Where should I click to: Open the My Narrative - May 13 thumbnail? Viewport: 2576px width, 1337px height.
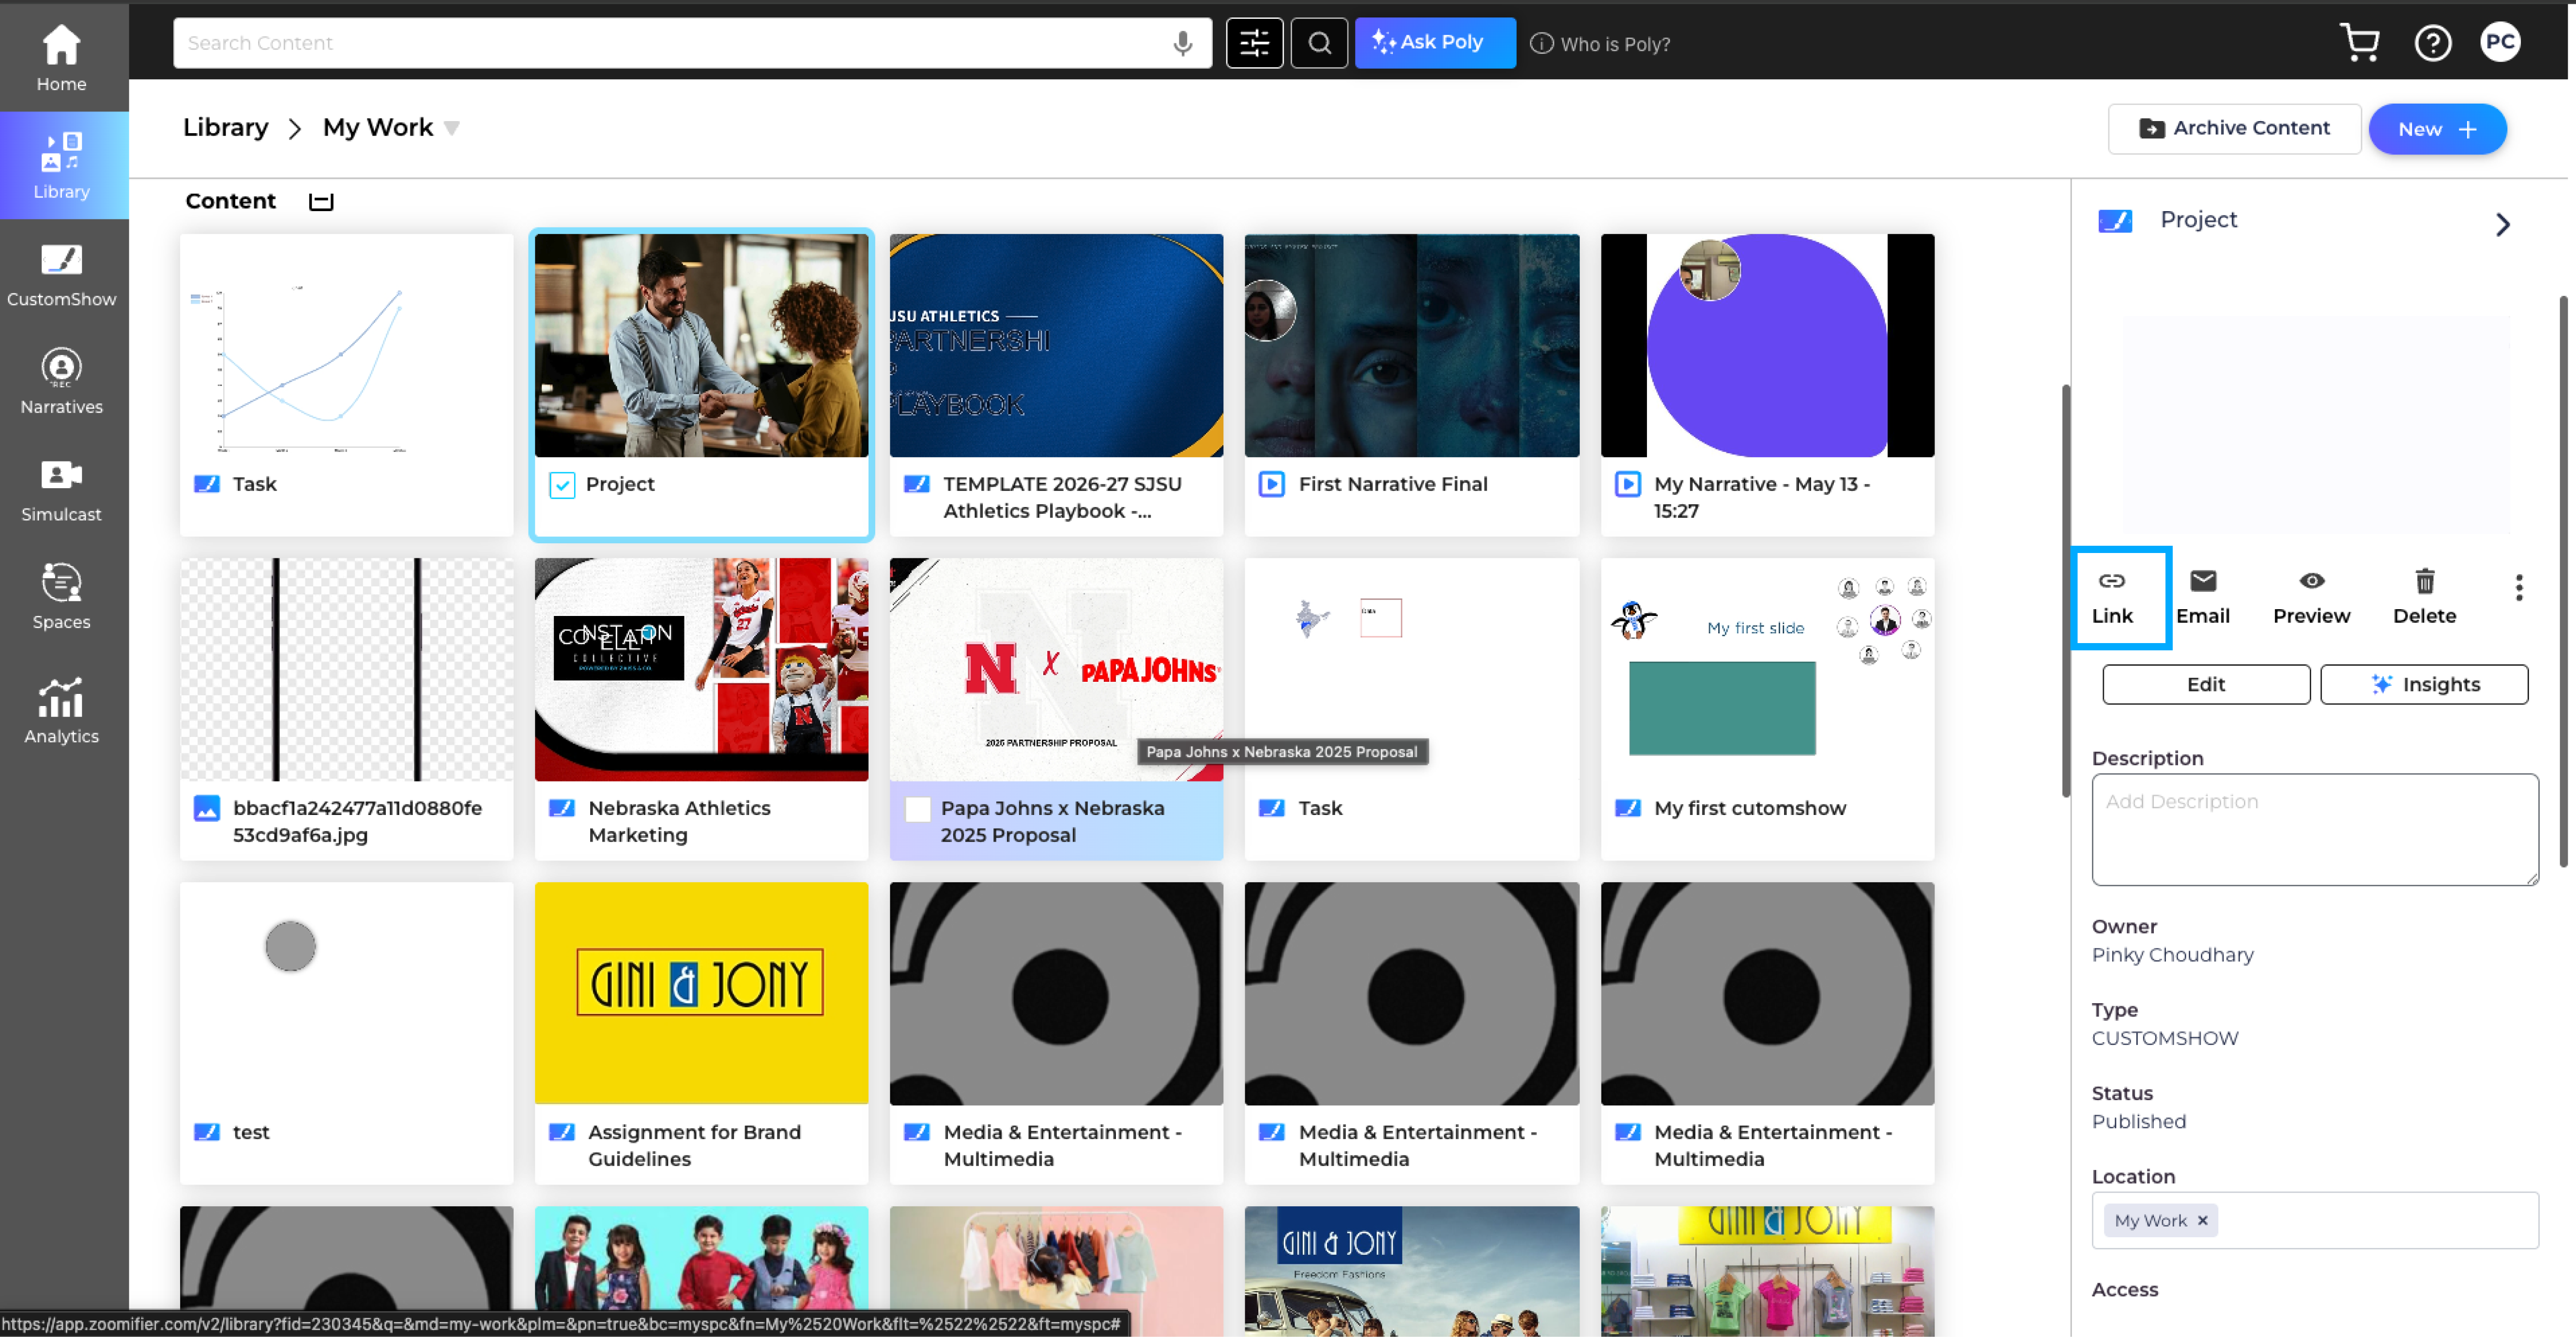pyautogui.click(x=1767, y=346)
